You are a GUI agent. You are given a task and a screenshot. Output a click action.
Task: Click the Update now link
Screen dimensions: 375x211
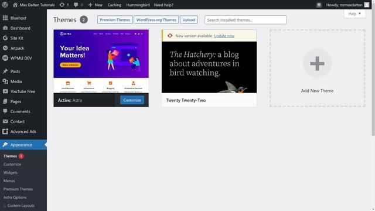click(x=224, y=36)
